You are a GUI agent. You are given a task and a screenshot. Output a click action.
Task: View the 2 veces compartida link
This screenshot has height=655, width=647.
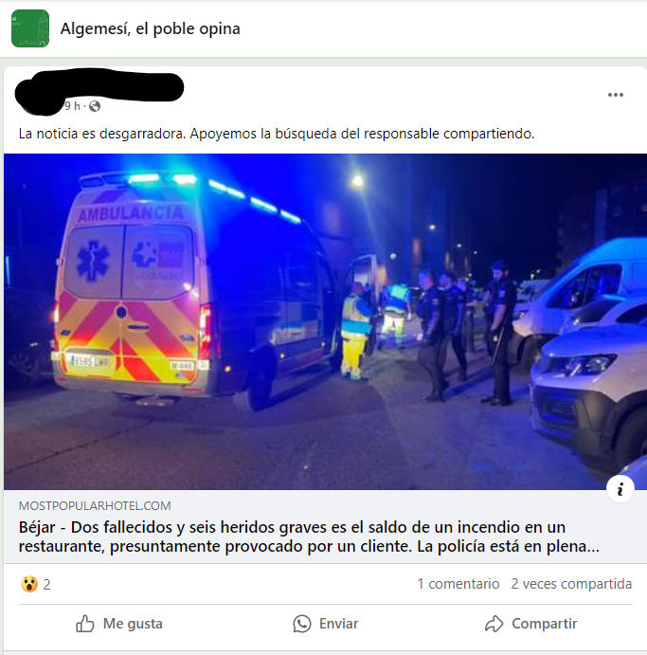pos(571,584)
